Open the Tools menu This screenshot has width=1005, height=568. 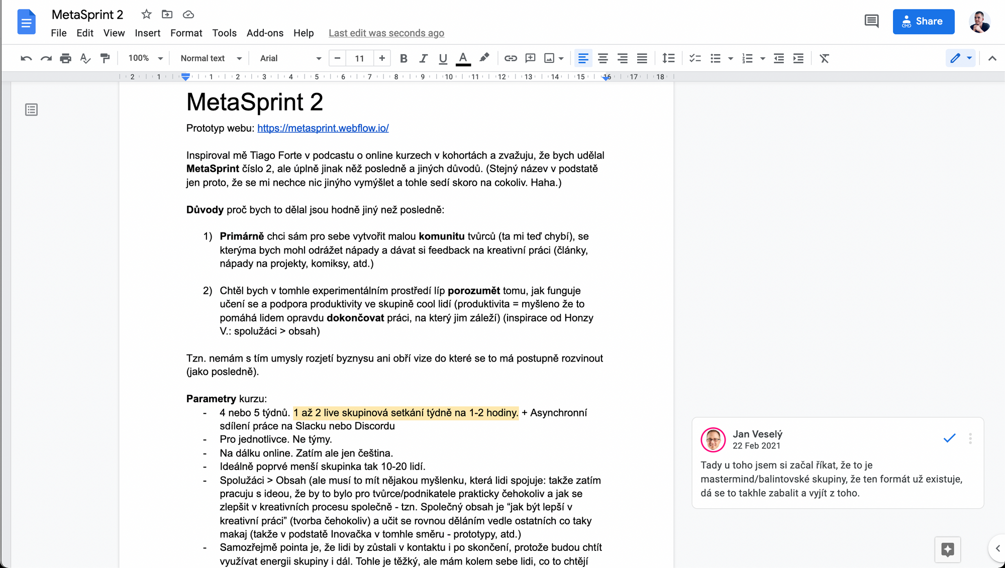[224, 33]
